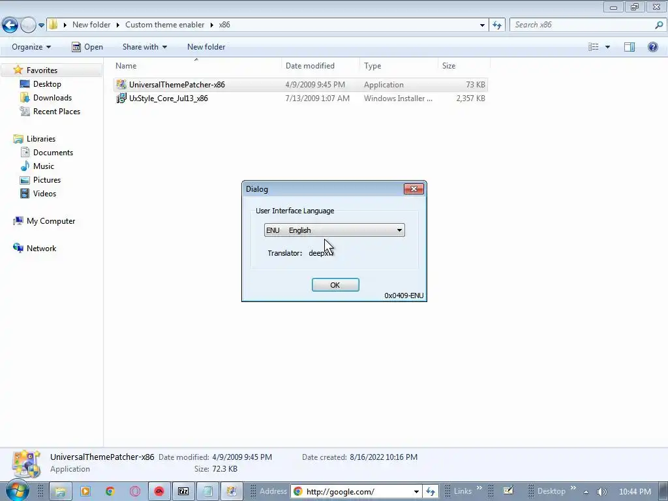Change the view with the views icon

tap(594, 47)
